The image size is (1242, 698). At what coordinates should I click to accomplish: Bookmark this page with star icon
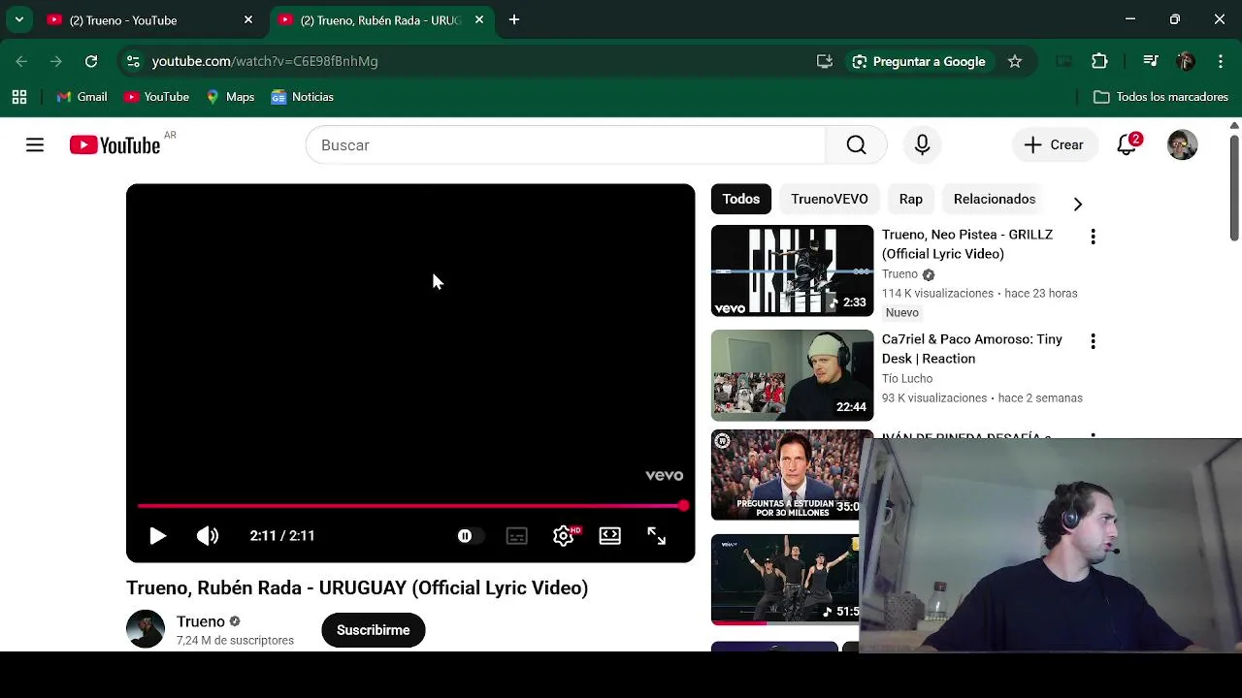pyautogui.click(x=1015, y=61)
